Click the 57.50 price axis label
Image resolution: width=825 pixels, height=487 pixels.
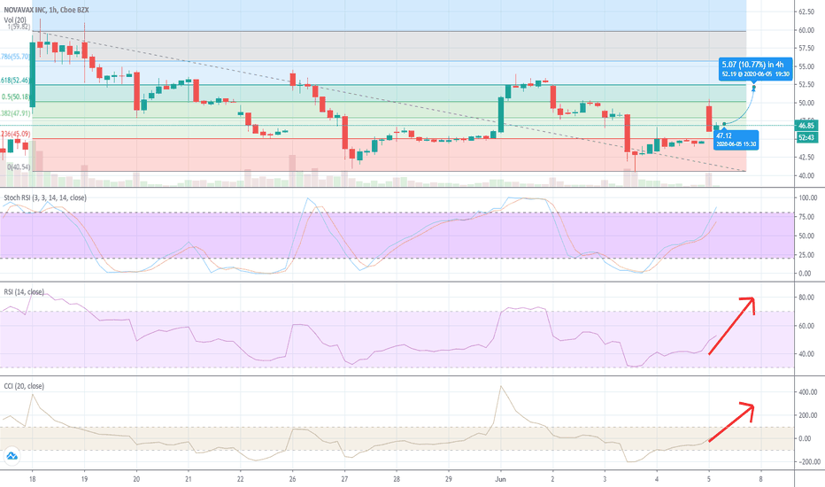pos(806,49)
